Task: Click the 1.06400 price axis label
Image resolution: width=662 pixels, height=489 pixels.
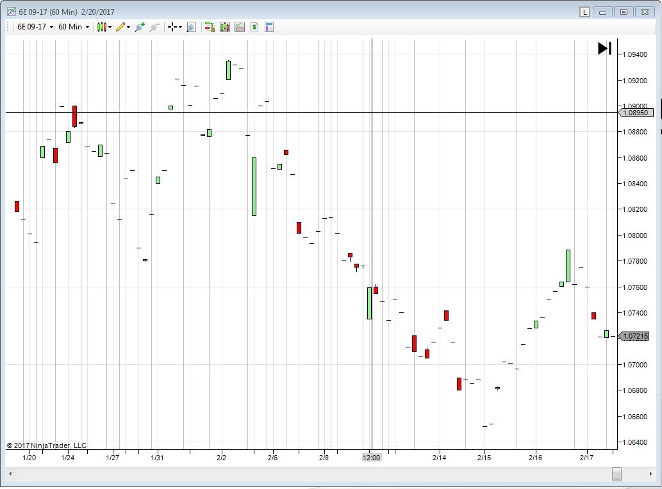Action: tap(635, 442)
